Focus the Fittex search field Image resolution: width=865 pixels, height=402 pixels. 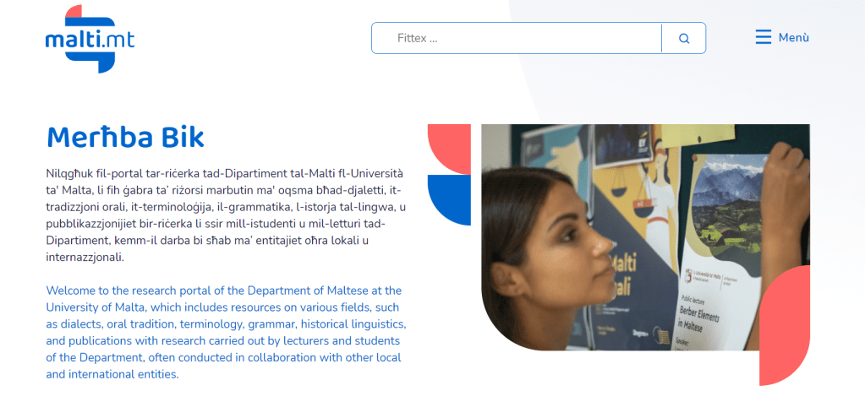coord(517,38)
